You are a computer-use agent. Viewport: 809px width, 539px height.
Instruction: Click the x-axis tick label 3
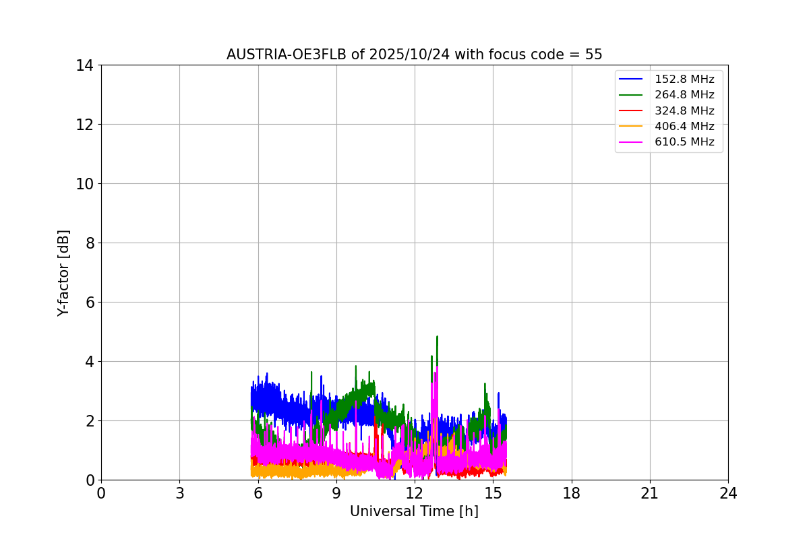tap(179, 493)
